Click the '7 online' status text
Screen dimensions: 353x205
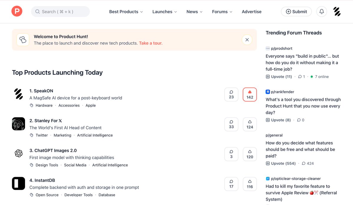click(x=322, y=77)
